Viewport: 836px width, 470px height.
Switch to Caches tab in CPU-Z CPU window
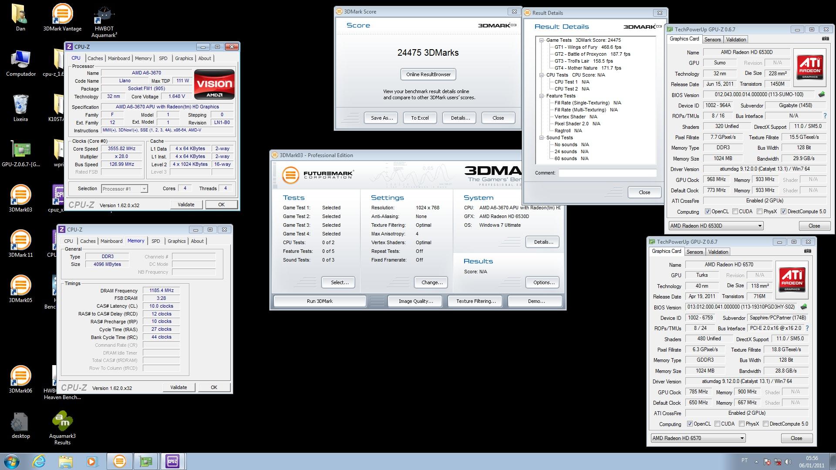pyautogui.click(x=95, y=58)
